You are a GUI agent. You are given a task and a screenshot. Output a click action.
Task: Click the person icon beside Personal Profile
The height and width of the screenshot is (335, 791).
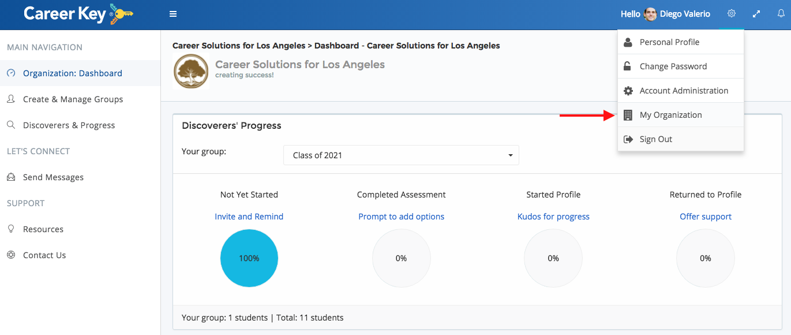click(x=628, y=42)
